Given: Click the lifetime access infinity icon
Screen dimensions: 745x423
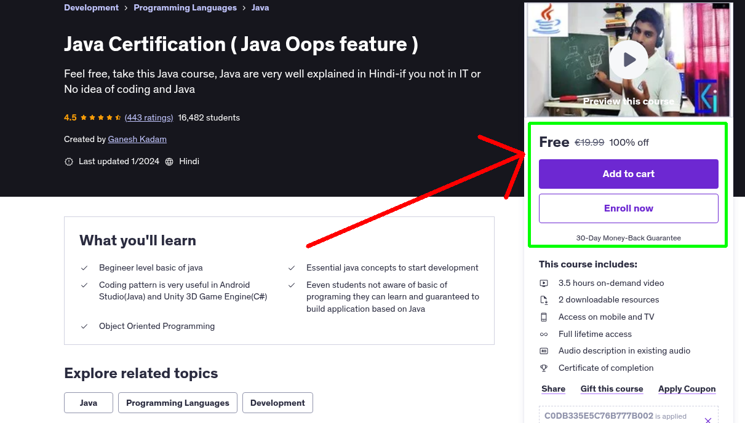Looking at the screenshot, I should tap(544, 334).
